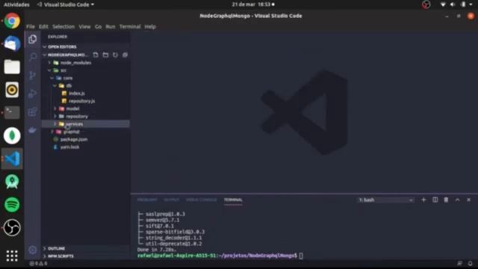Open the File menu
Image resolution: width=478 pixels, height=269 pixels.
(x=31, y=27)
